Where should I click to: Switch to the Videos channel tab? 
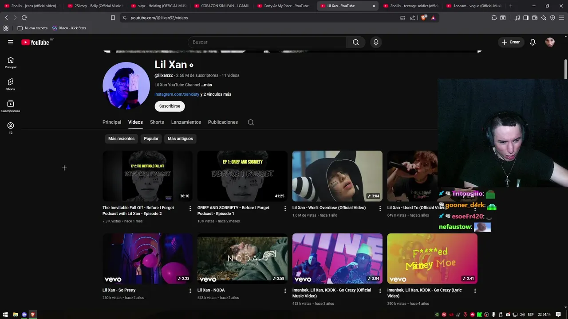click(135, 122)
